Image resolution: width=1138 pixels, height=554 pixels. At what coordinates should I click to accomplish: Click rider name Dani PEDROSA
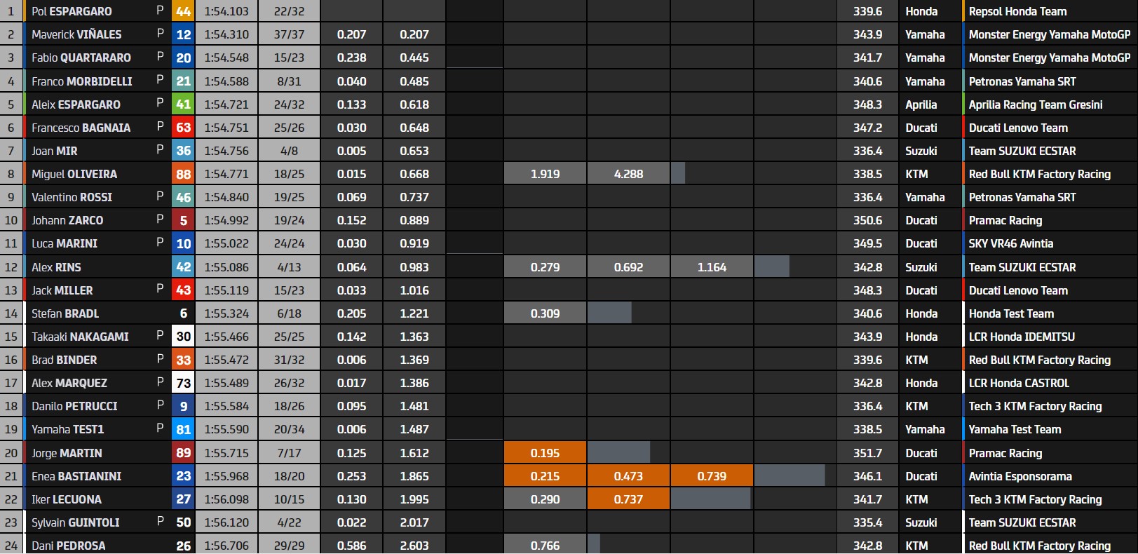[x=69, y=546]
